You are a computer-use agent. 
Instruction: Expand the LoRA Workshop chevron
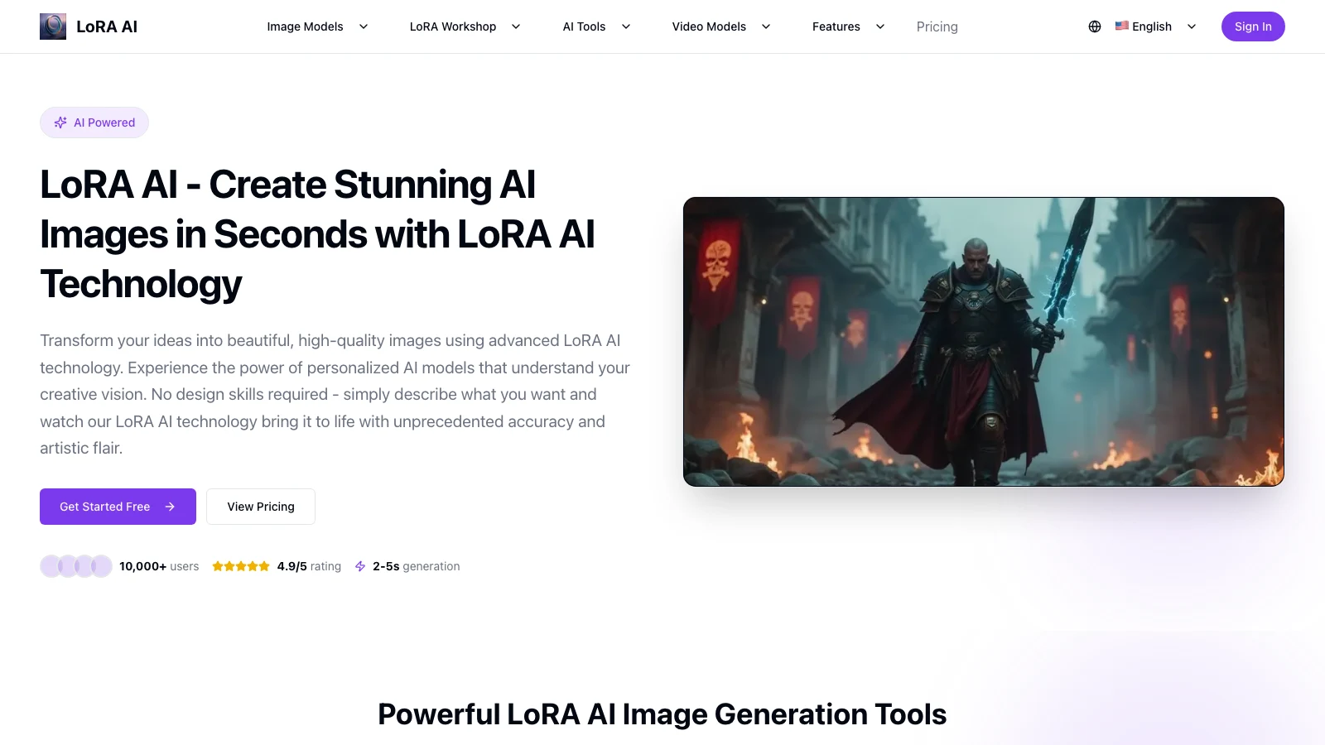(x=516, y=26)
